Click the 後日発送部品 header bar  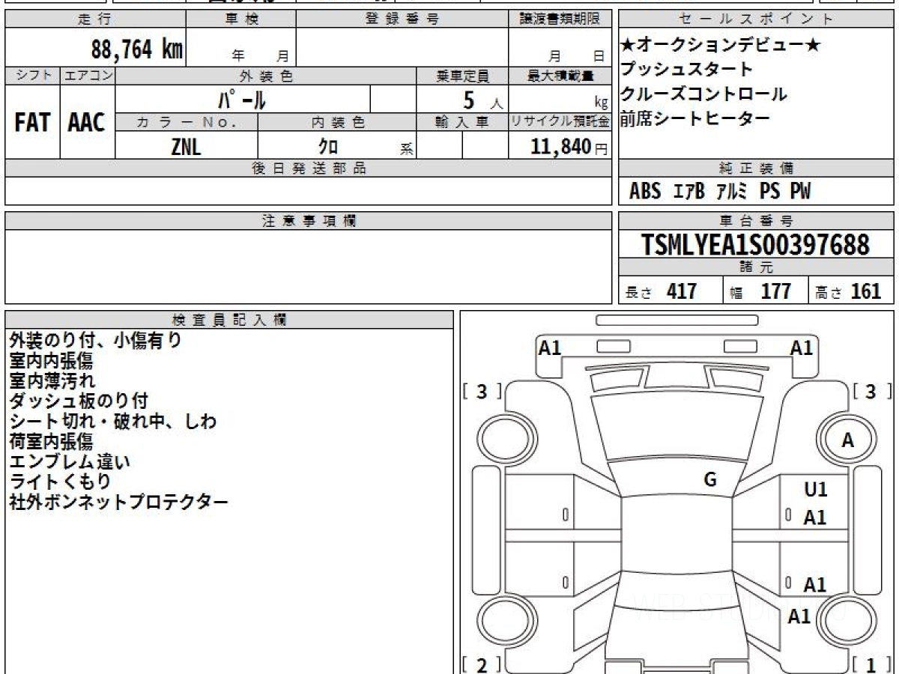click(x=308, y=168)
